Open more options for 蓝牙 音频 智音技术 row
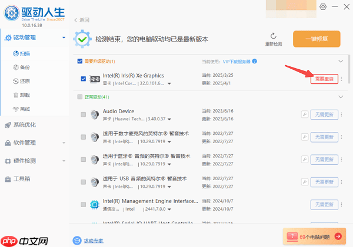353x247 pixels. pyautogui.click(x=341, y=160)
